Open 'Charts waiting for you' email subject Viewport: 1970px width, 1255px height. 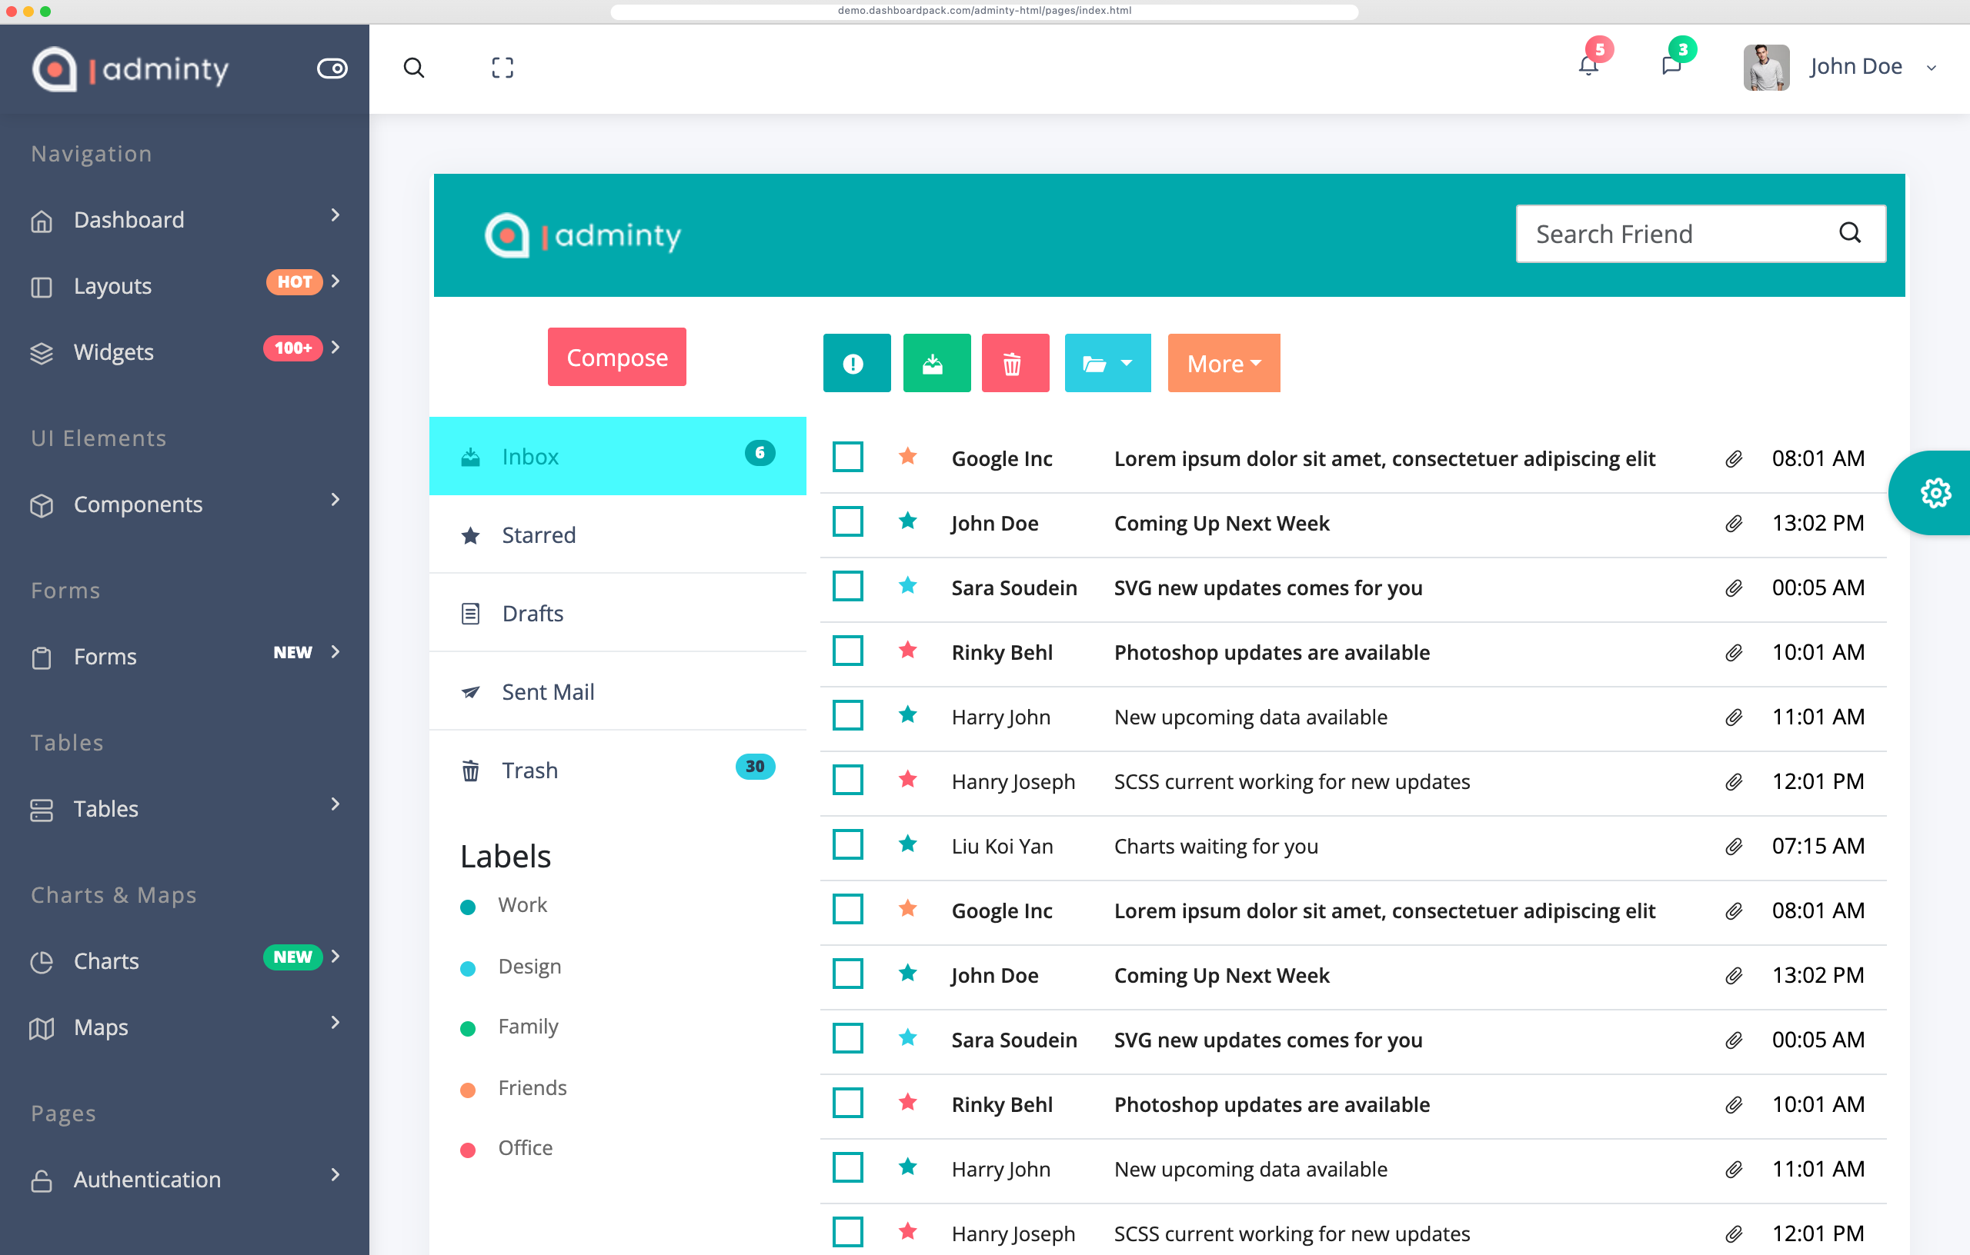tap(1216, 846)
